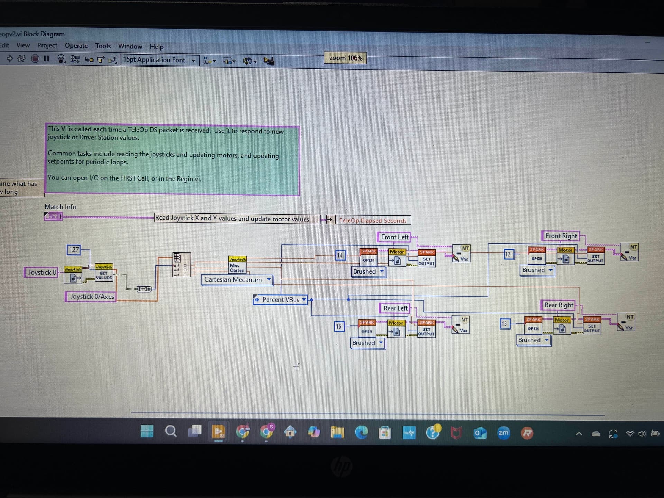The height and width of the screenshot is (498, 664).
Task: Abort execution with the red stop icon
Action: [x=35, y=59]
